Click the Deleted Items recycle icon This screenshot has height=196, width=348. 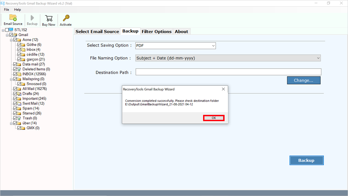(x=19, y=69)
